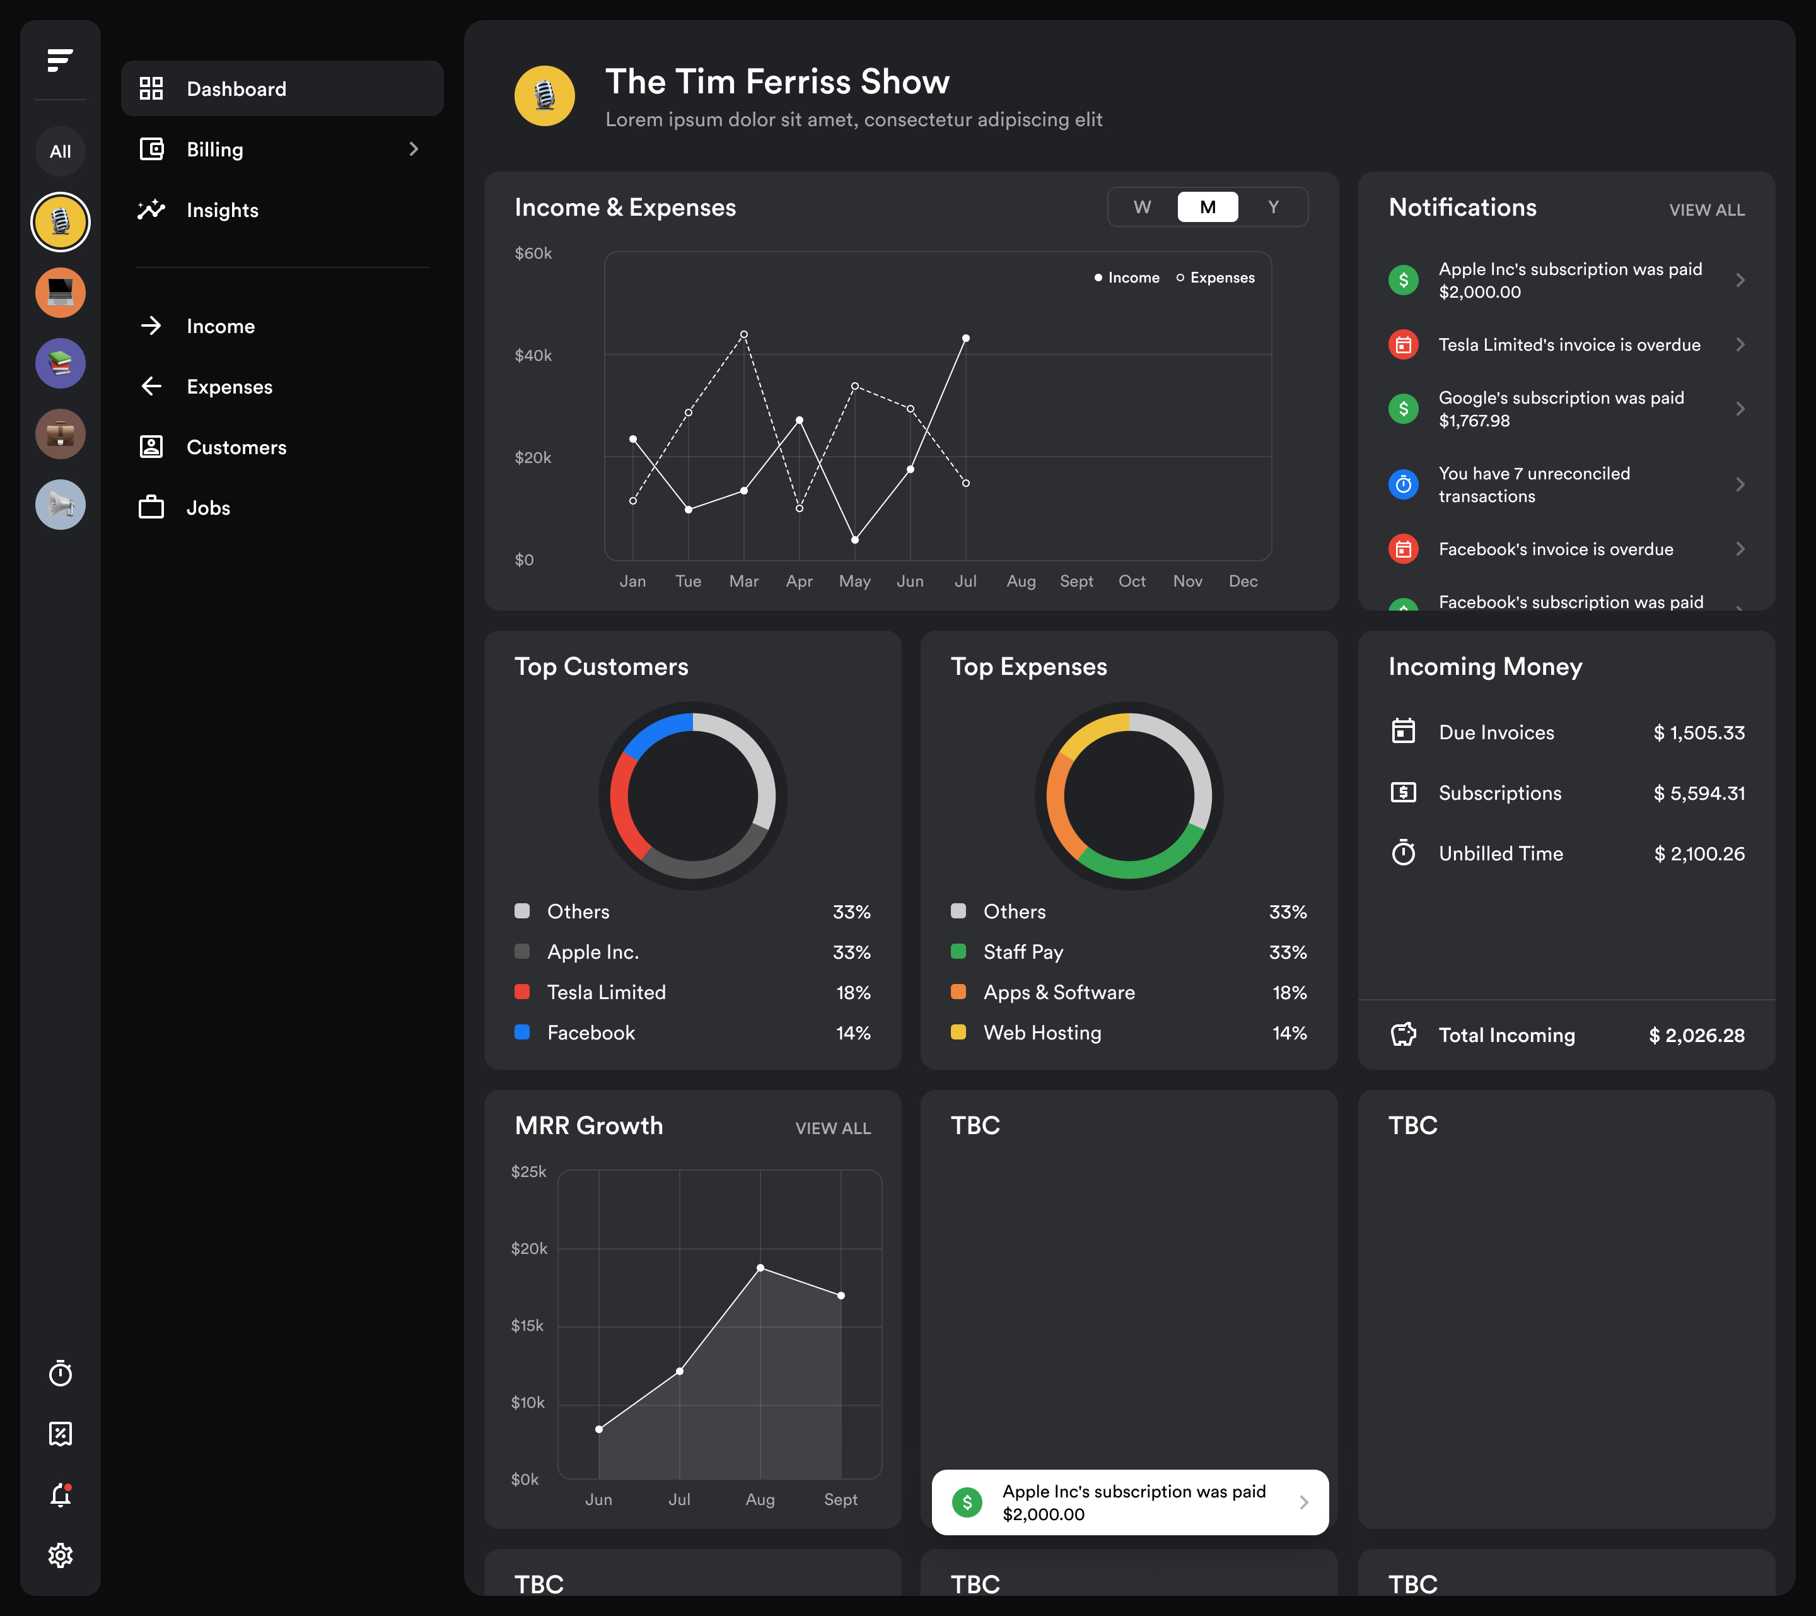Expand chevron for Google's subscription notification
Screen dimensions: 1816x1616
coord(1740,409)
